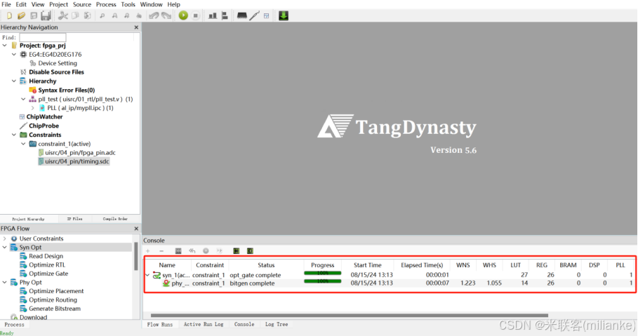Screen dimensions: 638x336
Task: Click the Copy toolbar icon
Action: click(75, 16)
